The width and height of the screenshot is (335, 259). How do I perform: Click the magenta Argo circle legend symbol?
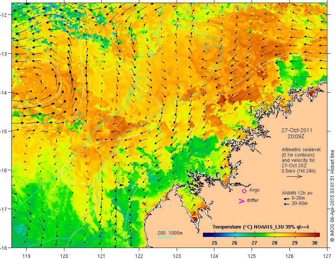[x=244, y=191]
